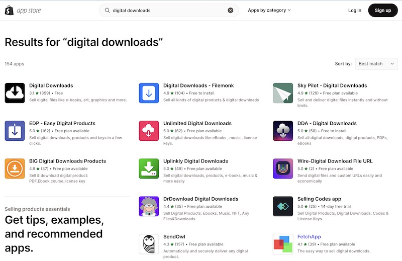
Task: Click the Selling Codes app icon
Action: pyautogui.click(x=283, y=206)
